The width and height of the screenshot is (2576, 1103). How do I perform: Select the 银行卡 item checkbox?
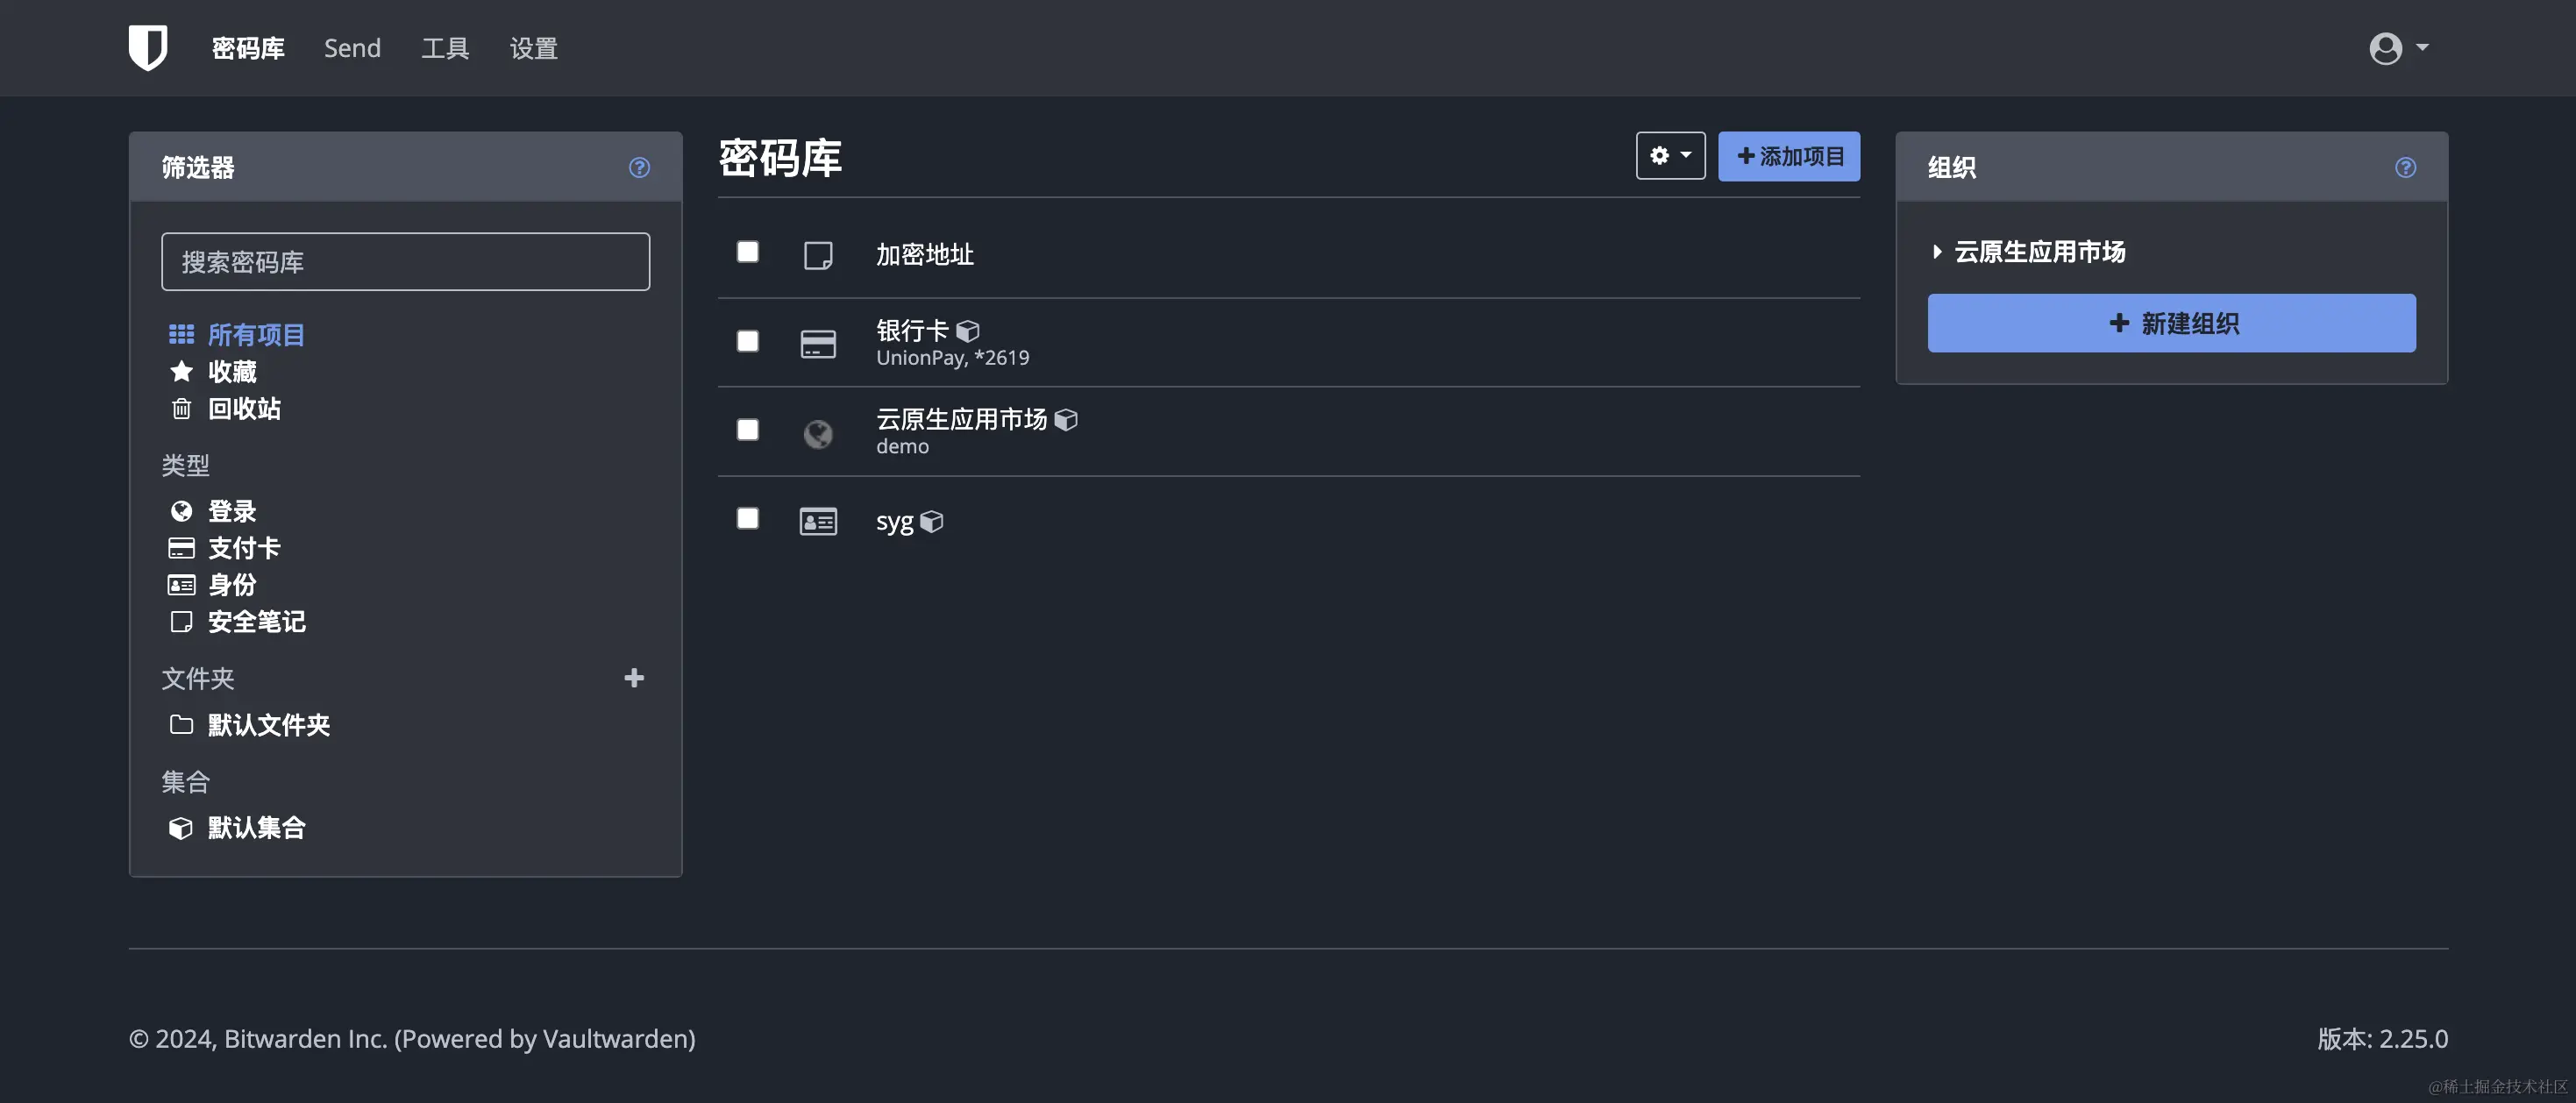coord(747,341)
